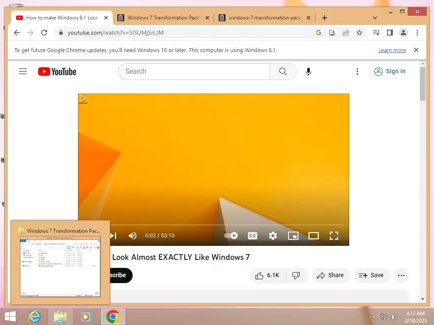Switch to the windows-7-transformation-pack tab
Viewport: 434px width, 325px height.
(x=264, y=18)
